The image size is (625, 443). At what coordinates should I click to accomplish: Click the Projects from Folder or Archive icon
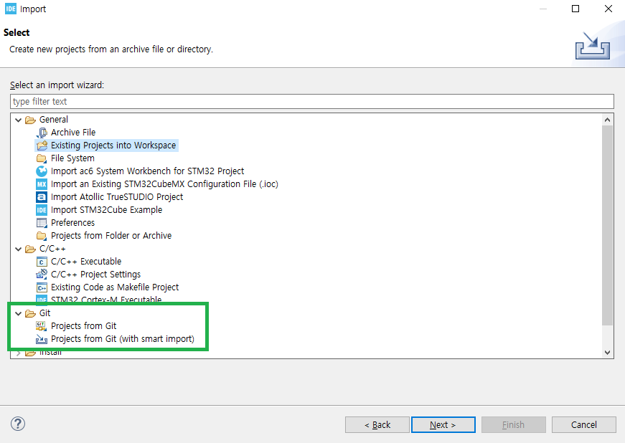point(42,236)
